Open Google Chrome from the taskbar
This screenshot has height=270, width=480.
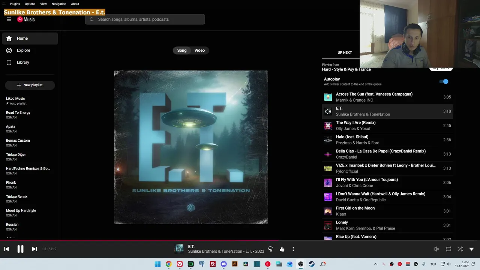[x=169, y=264]
